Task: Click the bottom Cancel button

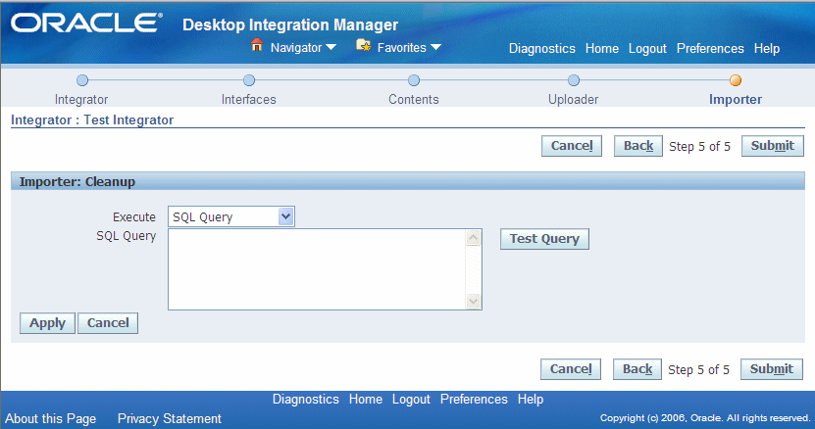Action: click(571, 369)
